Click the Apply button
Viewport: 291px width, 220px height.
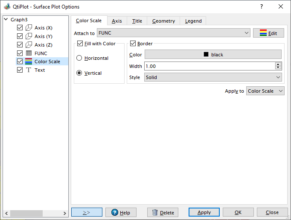204,212
